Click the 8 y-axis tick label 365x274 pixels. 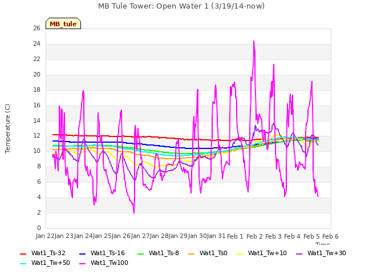coord(39,166)
